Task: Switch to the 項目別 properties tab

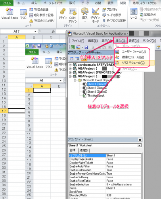Action: coord(84,150)
